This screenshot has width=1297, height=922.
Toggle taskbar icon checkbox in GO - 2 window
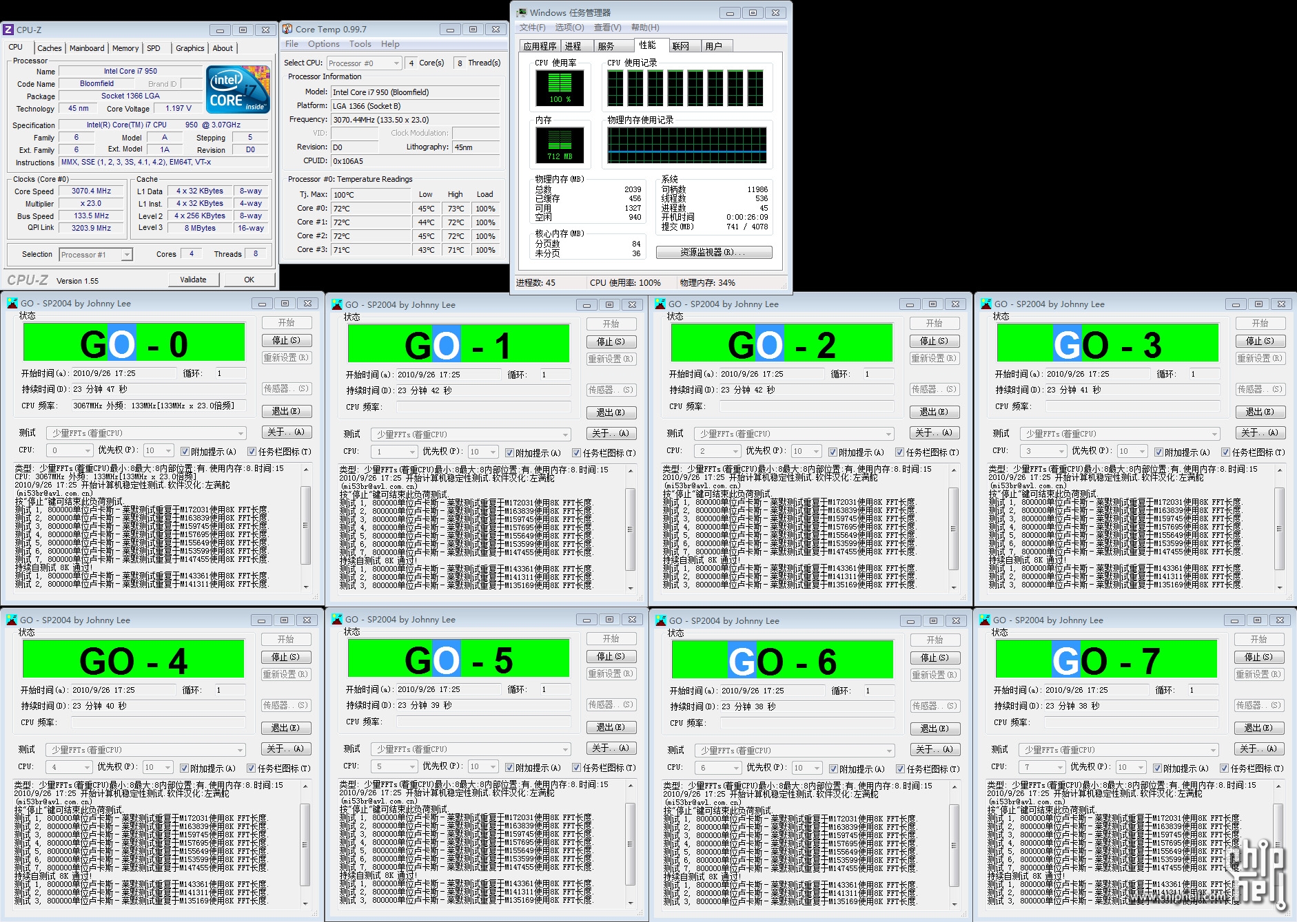click(899, 452)
